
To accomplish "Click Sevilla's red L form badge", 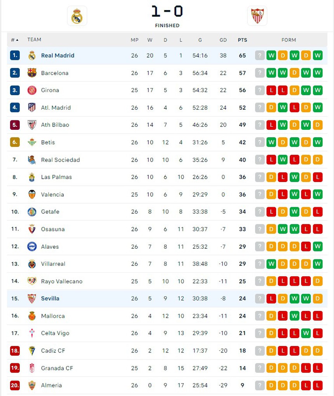I will [x=271, y=298].
